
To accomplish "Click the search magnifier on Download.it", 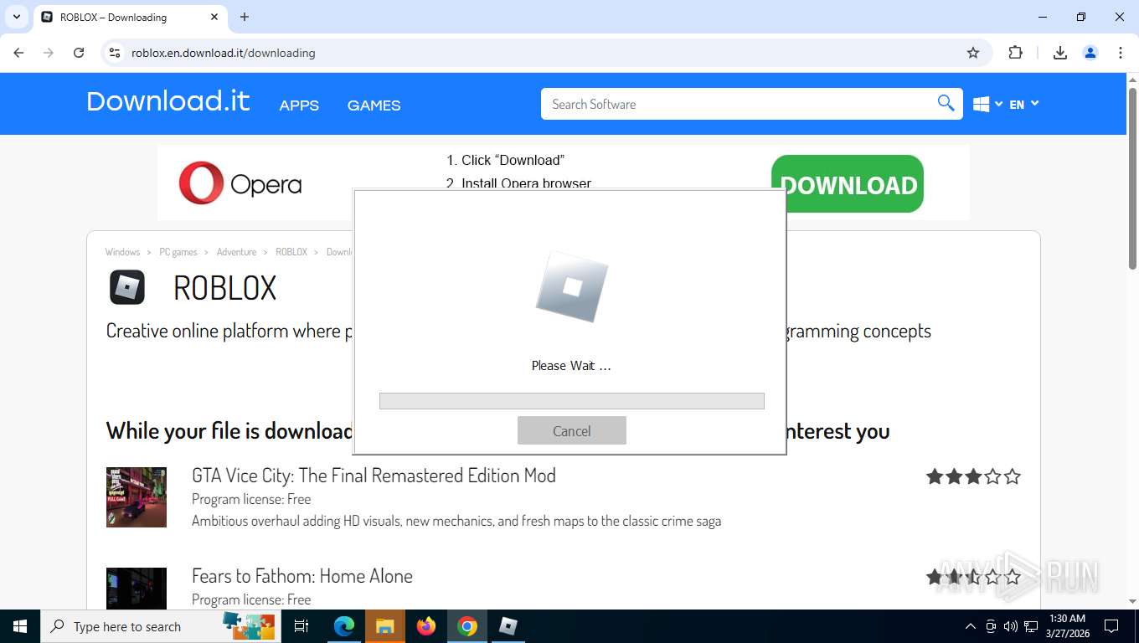I will pyautogui.click(x=946, y=104).
